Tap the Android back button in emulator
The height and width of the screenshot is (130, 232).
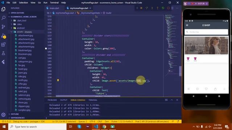(193, 96)
